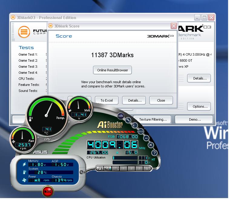Click the notepad edit icon in AI Booster toolbar
Image resolution: width=229 pixels, height=199 pixels.
[x=100, y=168]
